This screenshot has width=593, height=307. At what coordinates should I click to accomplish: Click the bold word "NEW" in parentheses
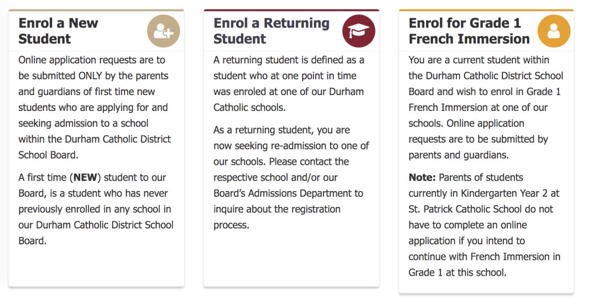pyautogui.click(x=85, y=177)
